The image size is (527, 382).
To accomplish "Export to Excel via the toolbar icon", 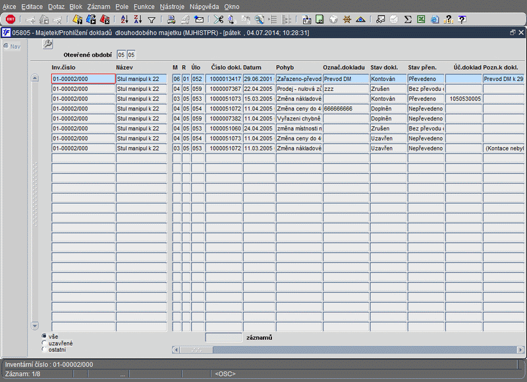I will coord(421,20).
